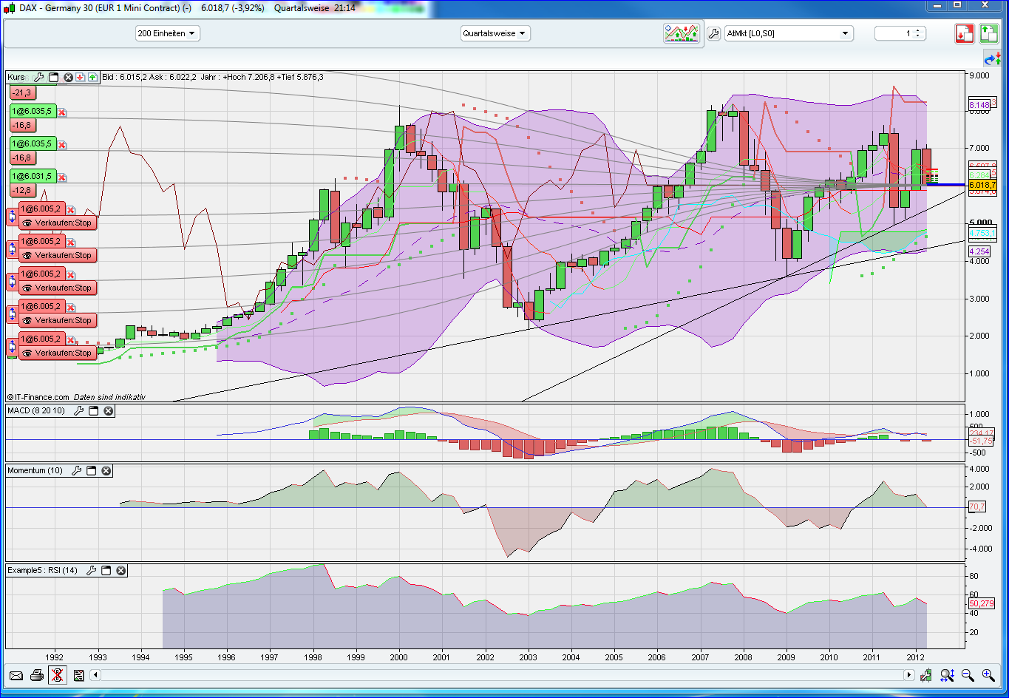Click the 4.254 lower band price tag
The height and width of the screenshot is (698, 1009).
click(x=979, y=251)
